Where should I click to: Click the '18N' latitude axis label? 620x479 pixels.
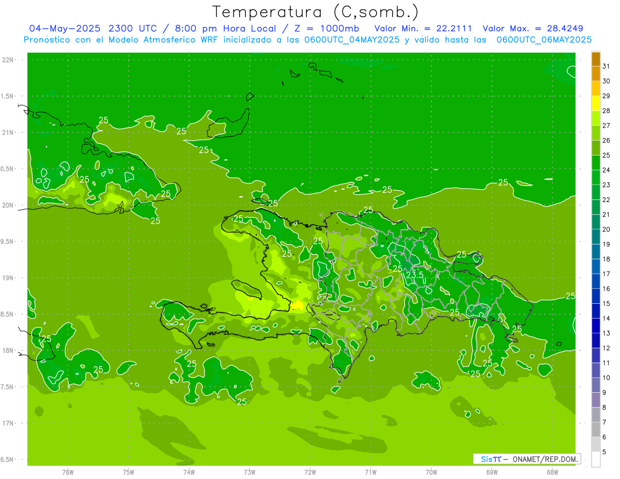8,351
